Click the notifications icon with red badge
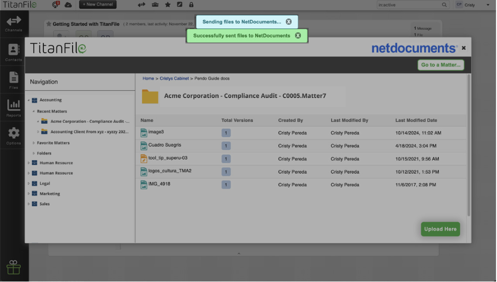 (56, 4)
